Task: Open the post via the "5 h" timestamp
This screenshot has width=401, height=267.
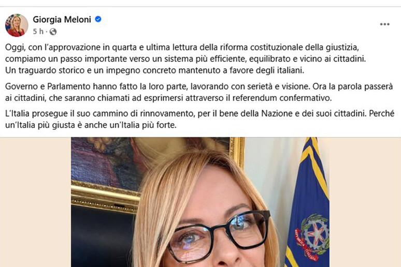Action: (x=38, y=32)
